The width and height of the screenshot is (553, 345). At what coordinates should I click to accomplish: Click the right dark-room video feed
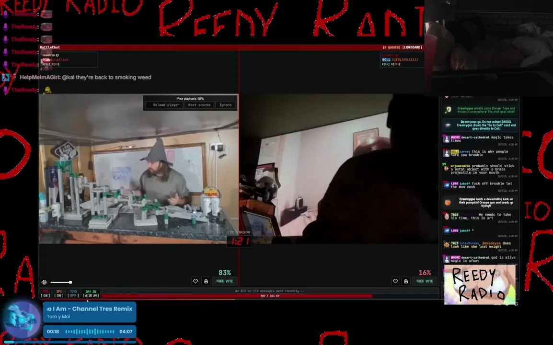point(339,169)
